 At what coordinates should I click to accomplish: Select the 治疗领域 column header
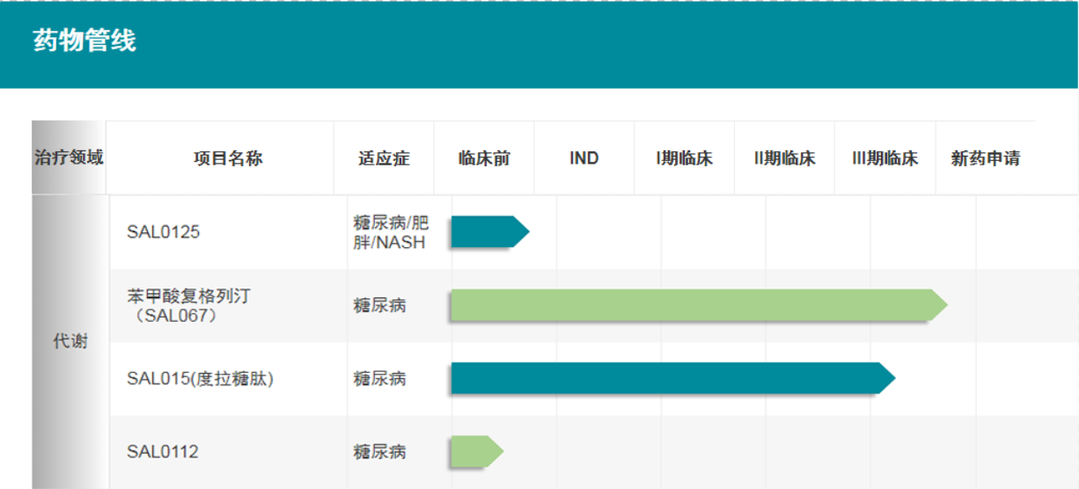point(69,157)
